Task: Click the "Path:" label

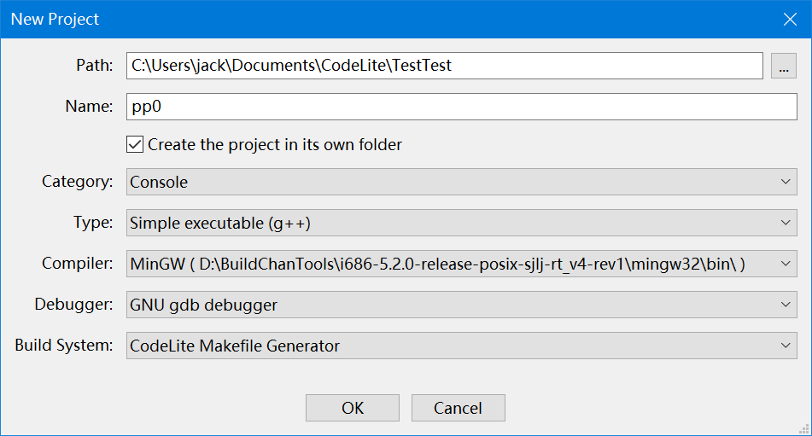Action: pyautogui.click(x=94, y=66)
